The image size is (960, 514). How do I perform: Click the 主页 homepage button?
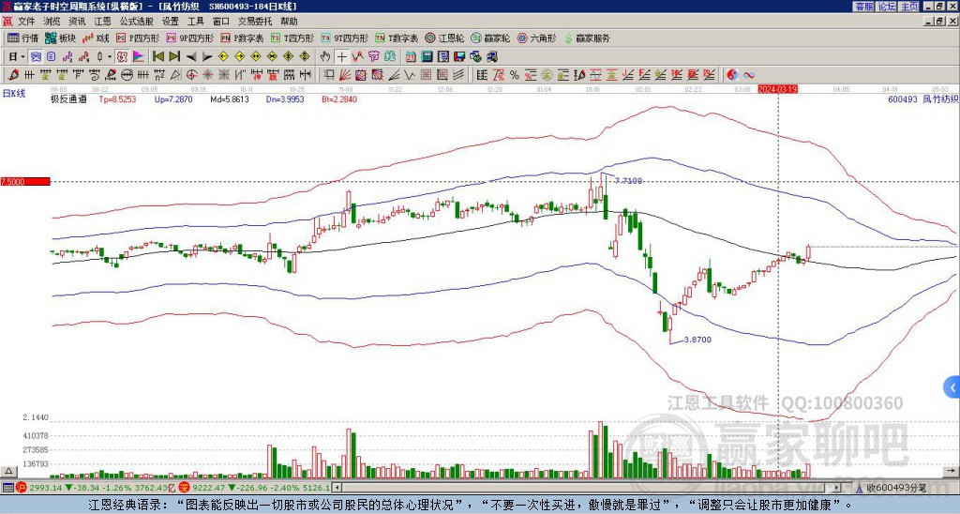tap(909, 7)
